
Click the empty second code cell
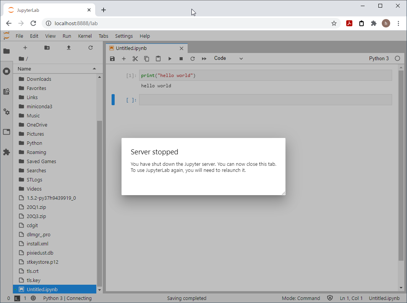click(265, 100)
